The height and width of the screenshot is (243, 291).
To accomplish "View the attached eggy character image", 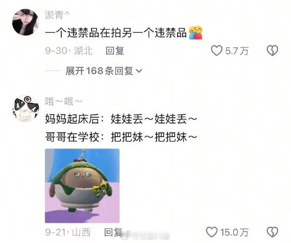I will 82,186.
